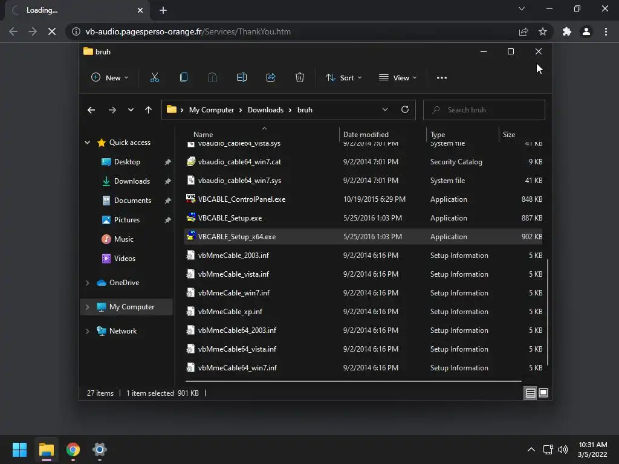Close the Loading browser tab
Image resolution: width=619 pixels, height=464 pixels.
(x=140, y=10)
